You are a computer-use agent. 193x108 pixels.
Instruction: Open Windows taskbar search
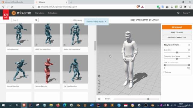(x=10, y=105)
